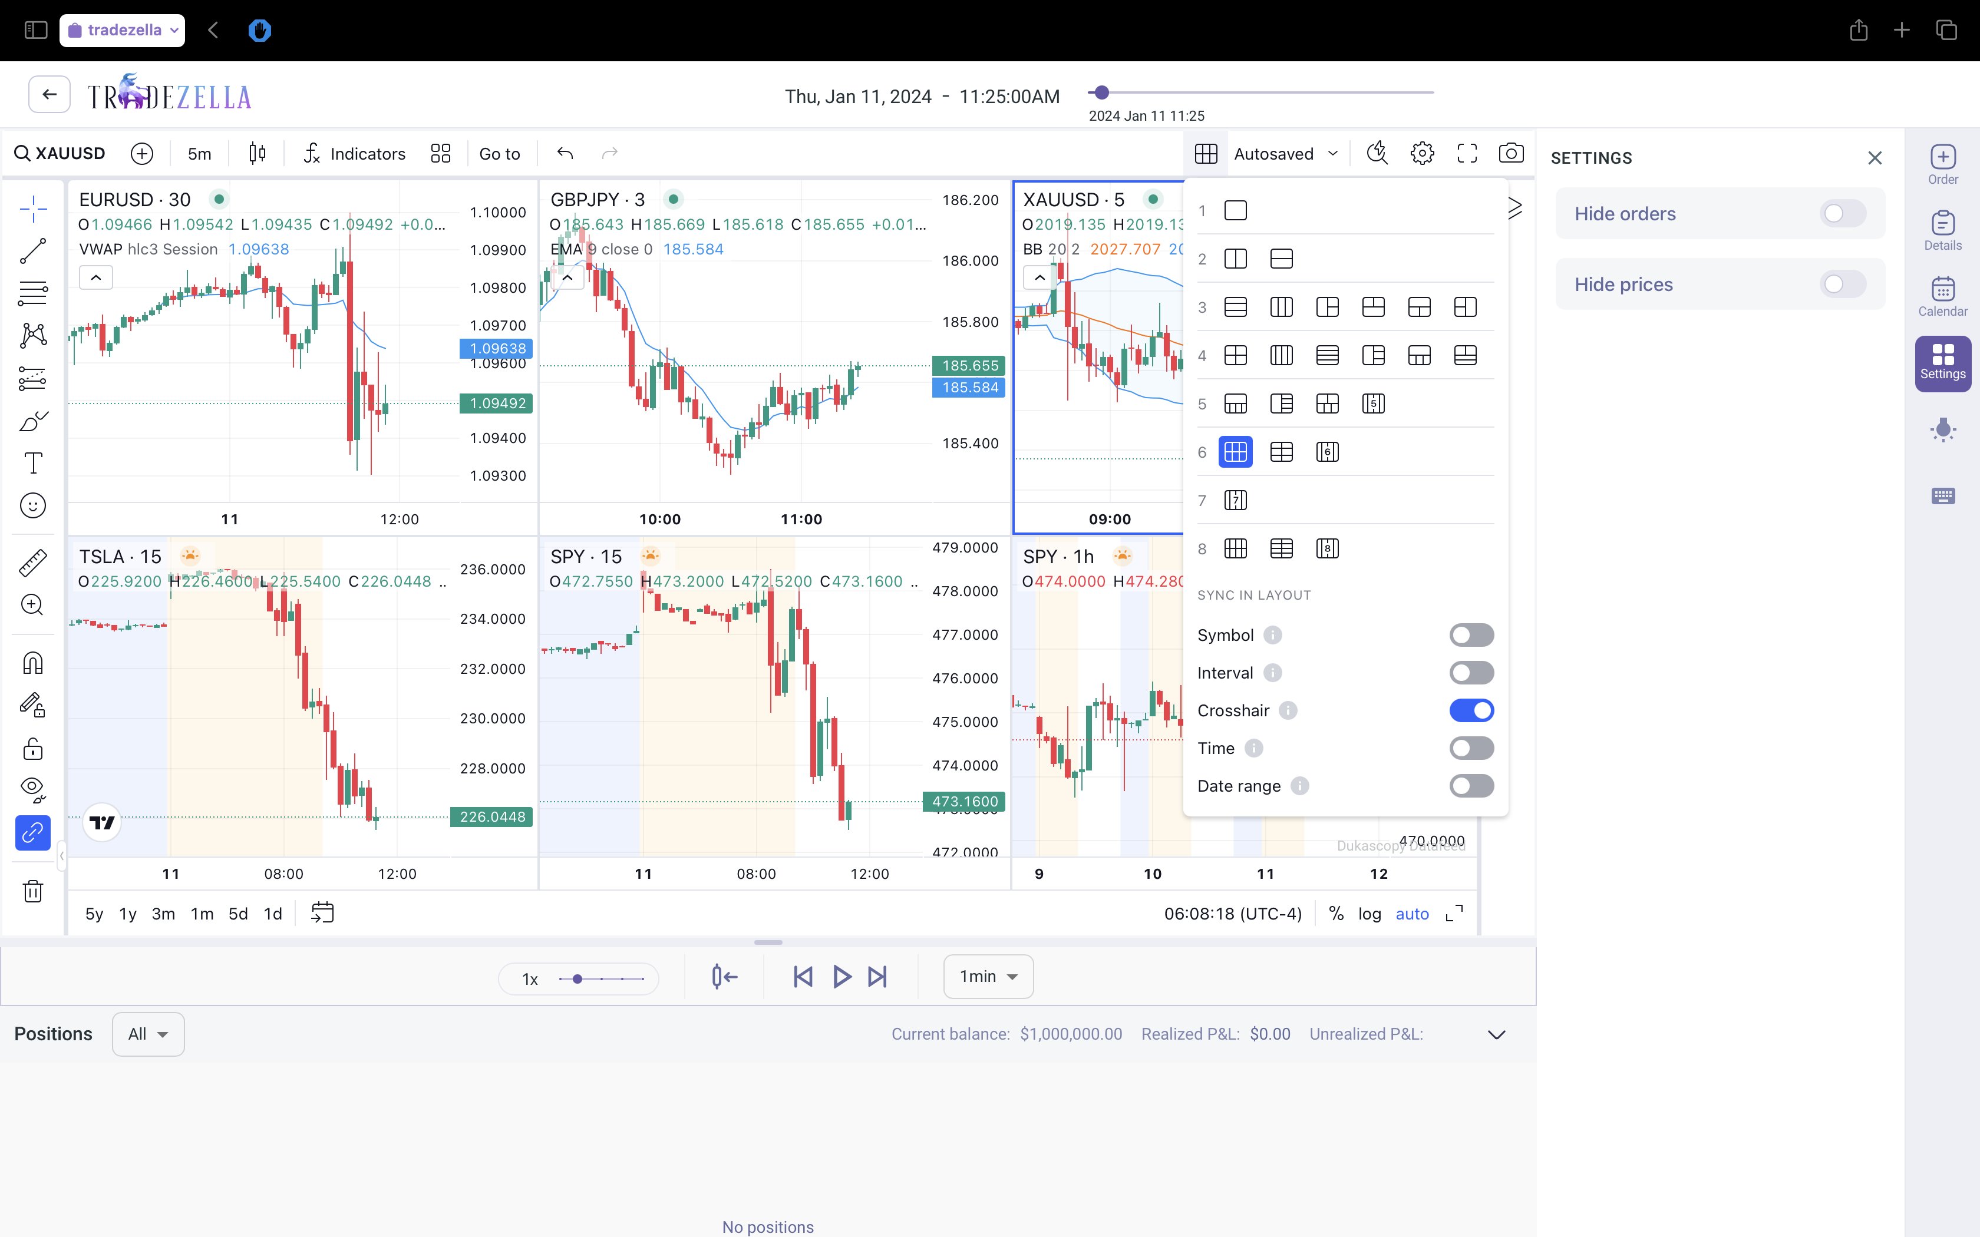Toggle percent scale option
The image size is (1980, 1237).
click(x=1335, y=914)
